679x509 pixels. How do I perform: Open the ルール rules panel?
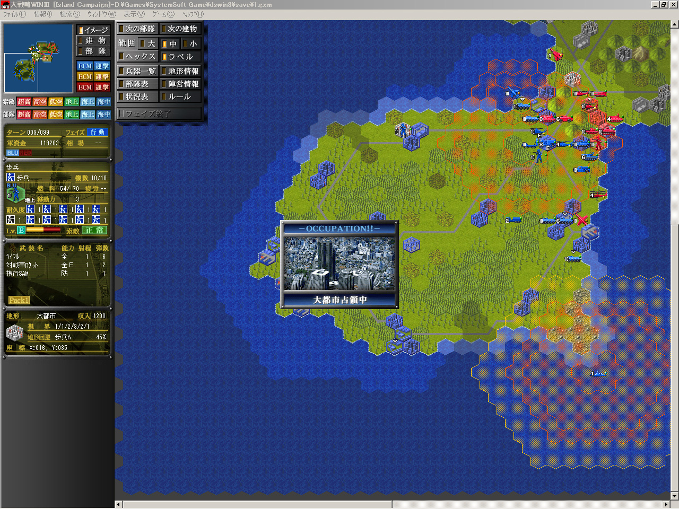[x=180, y=96]
